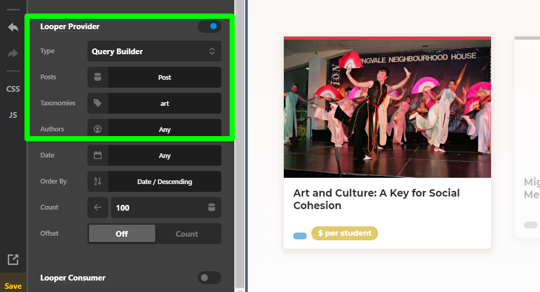Image resolution: width=540 pixels, height=292 pixels.
Task: Enable the Looper Consumer toggle
Action: (x=209, y=278)
